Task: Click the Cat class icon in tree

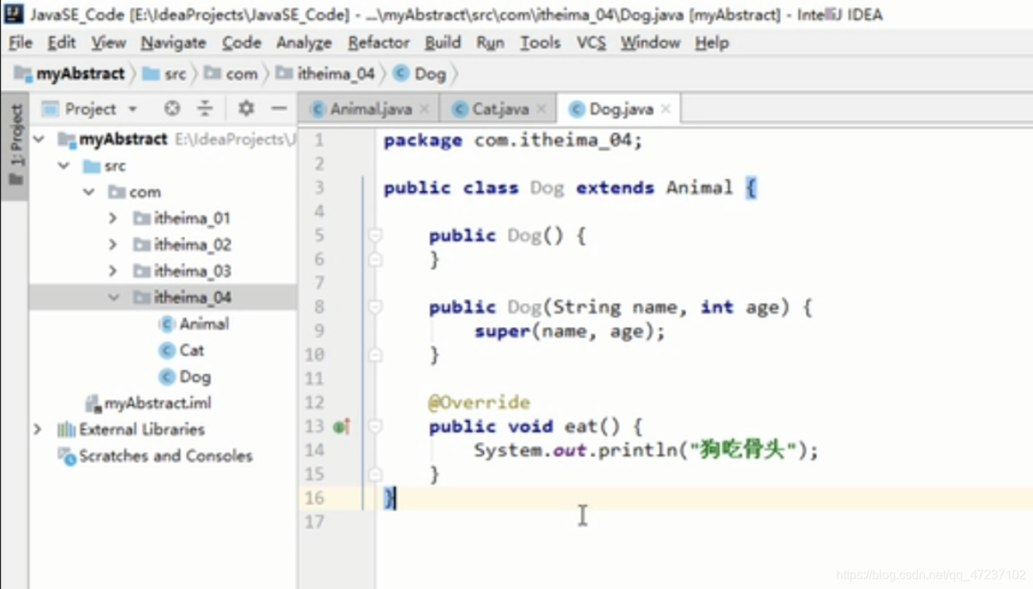Action: pos(166,350)
